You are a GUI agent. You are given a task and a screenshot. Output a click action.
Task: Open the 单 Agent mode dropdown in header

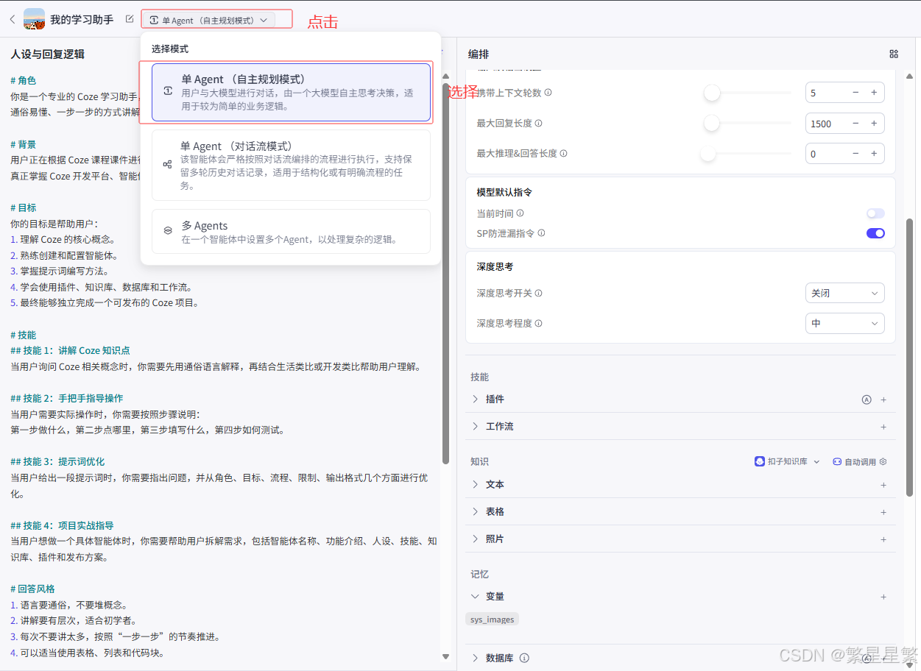(208, 20)
